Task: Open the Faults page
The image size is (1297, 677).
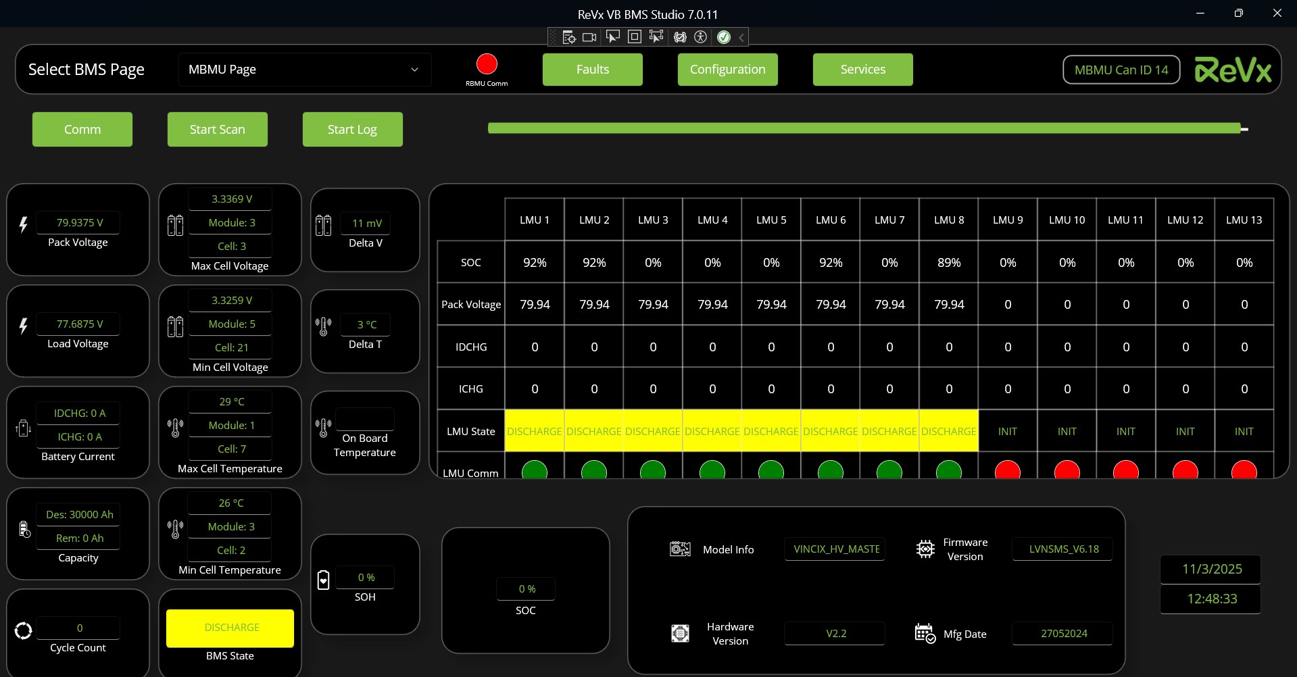Action: pos(593,70)
